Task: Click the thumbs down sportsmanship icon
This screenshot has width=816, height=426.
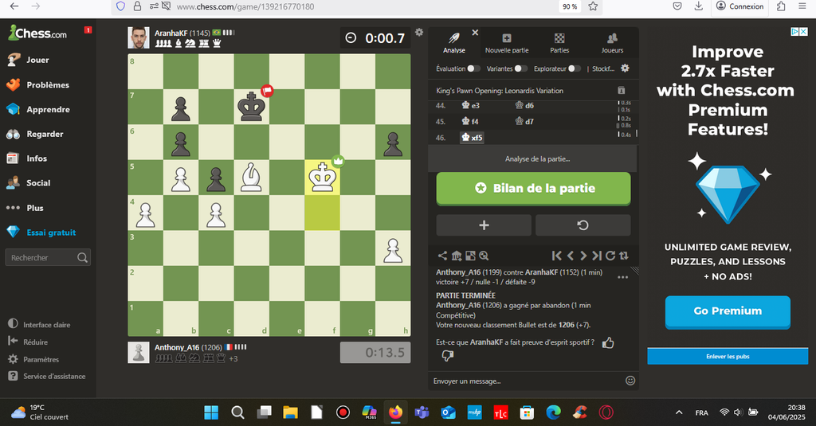Action: (x=447, y=356)
